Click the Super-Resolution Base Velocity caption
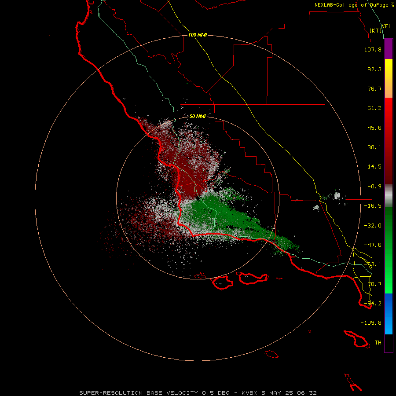This screenshot has width=396, height=396. pos(198,393)
